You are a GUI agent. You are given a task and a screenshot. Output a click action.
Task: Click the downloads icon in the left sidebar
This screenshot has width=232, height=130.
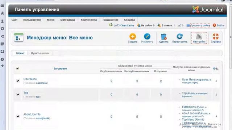pyautogui.click(x=3, y=52)
